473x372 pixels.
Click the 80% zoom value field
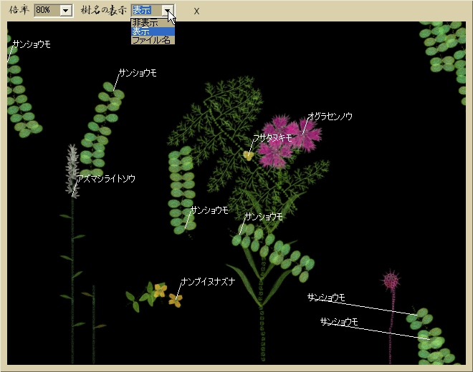tap(47, 11)
